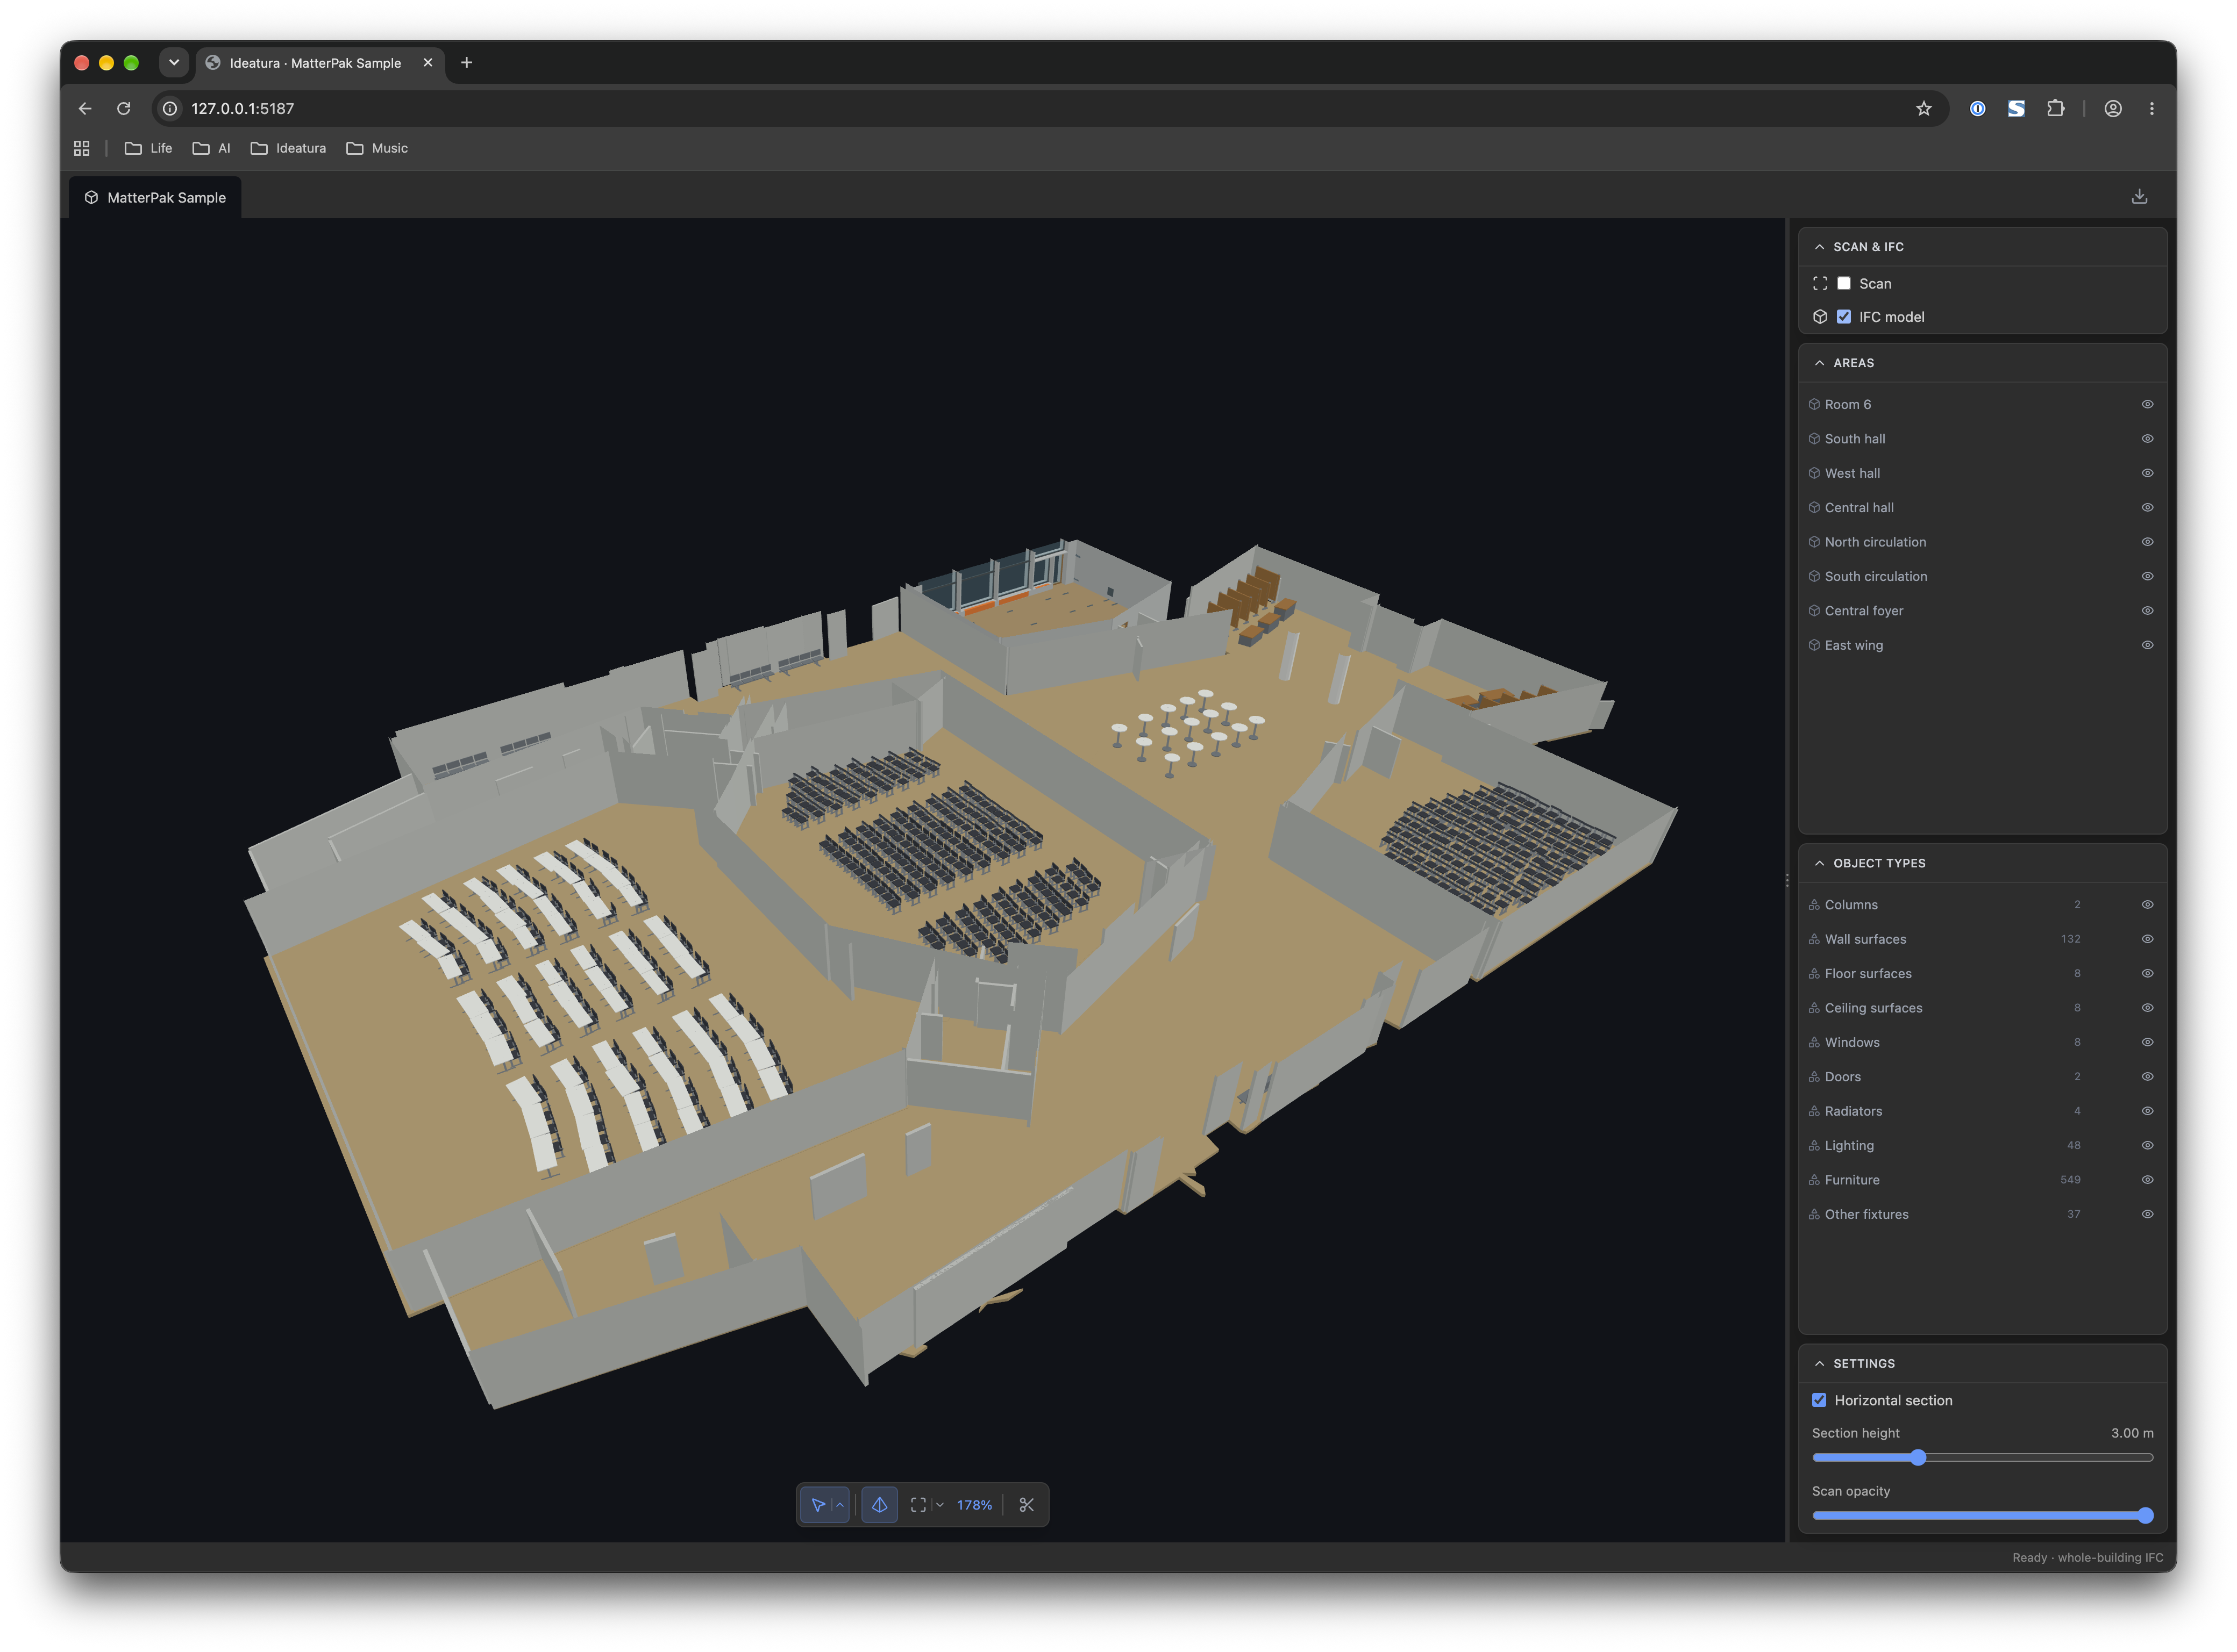Open the apps grid in bookmarks bar
The width and height of the screenshot is (2237, 1652).
82,148
